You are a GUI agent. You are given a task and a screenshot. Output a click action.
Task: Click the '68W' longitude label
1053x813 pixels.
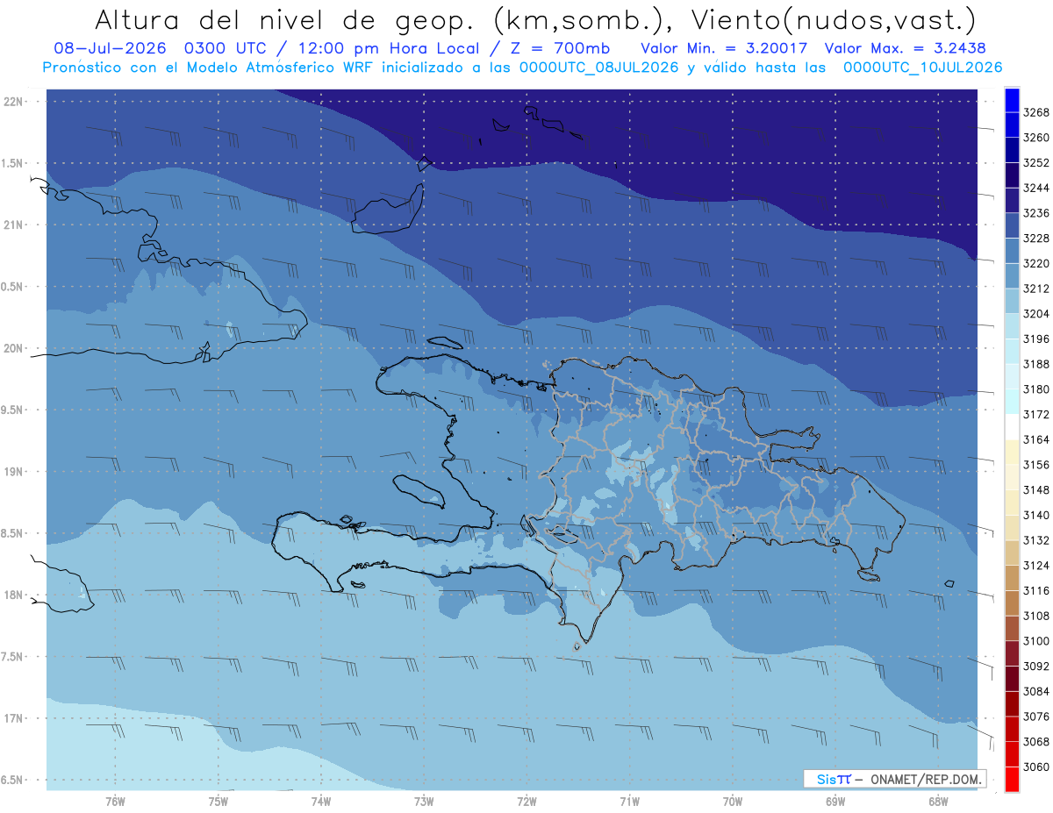pyautogui.click(x=938, y=801)
